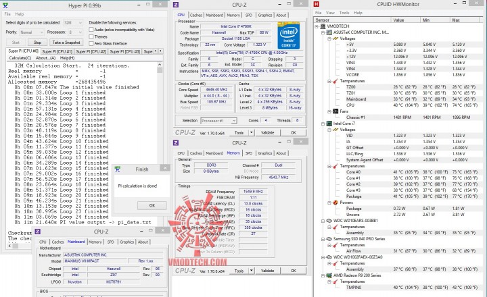Click the ASUSTeK Voltages lightning icon

tap(335, 38)
